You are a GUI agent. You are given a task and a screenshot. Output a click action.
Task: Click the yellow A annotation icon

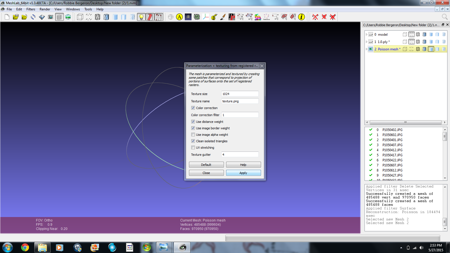[179, 17]
